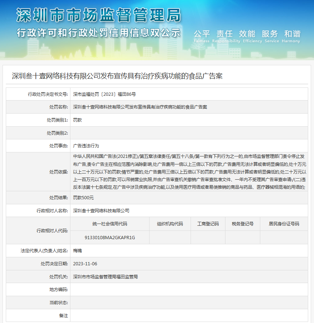Click the 地方编码 label
The width and height of the screenshot is (314, 323).
[58, 290]
